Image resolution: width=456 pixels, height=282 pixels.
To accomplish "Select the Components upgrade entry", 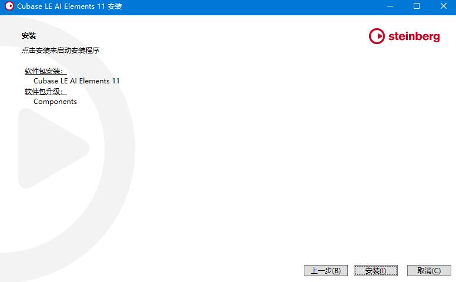I will 55,102.
